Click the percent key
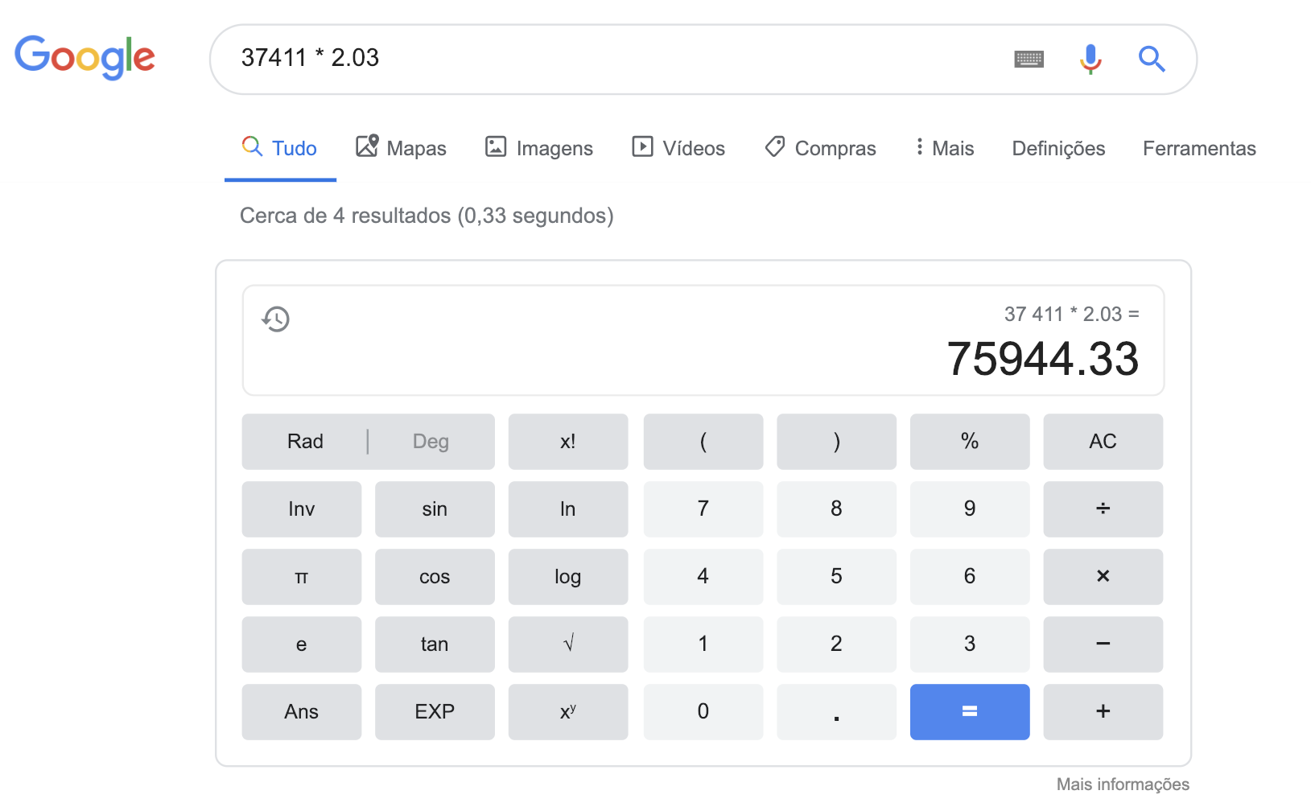The image size is (1311, 803). tap(970, 442)
